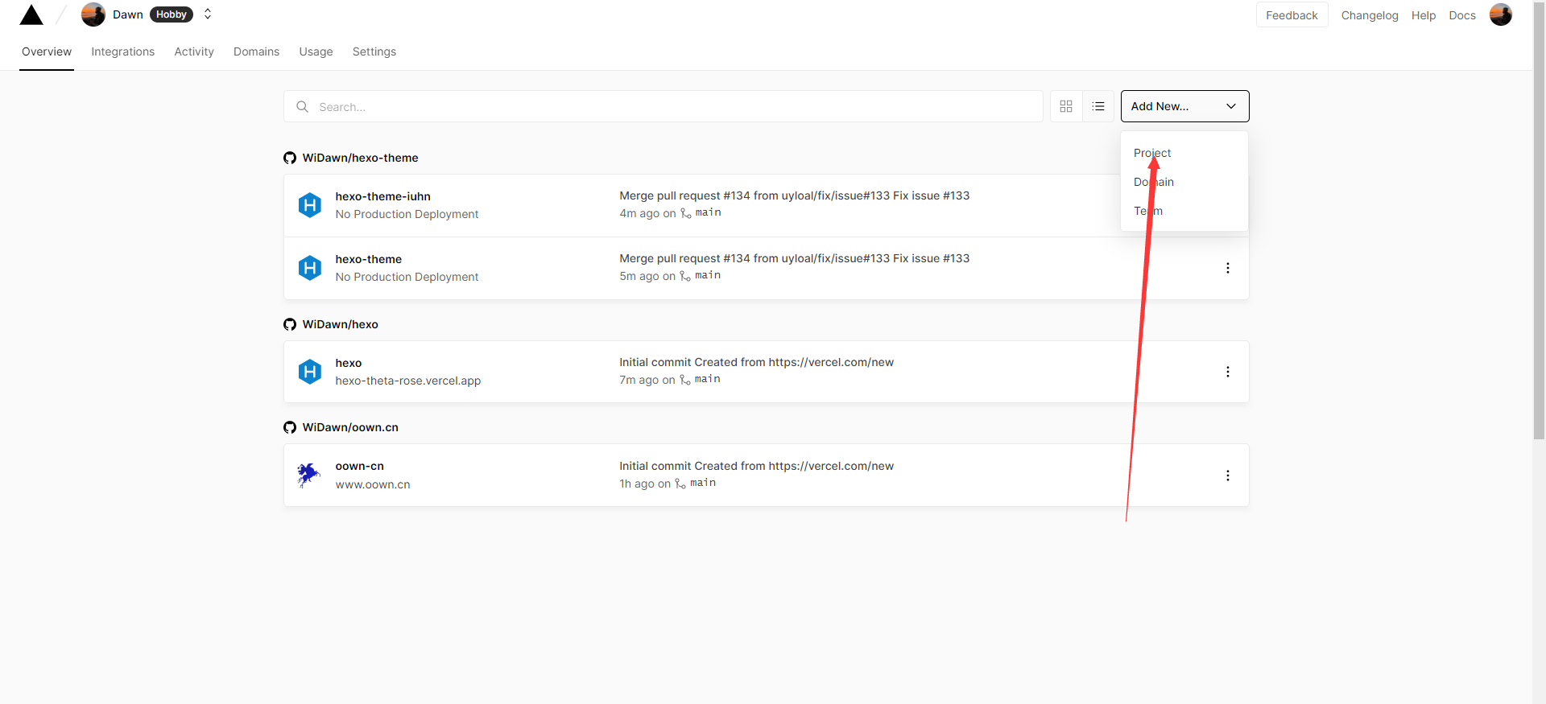Open the hexo-theme-iuhn project
This screenshot has height=704, width=1546.
pos(382,196)
